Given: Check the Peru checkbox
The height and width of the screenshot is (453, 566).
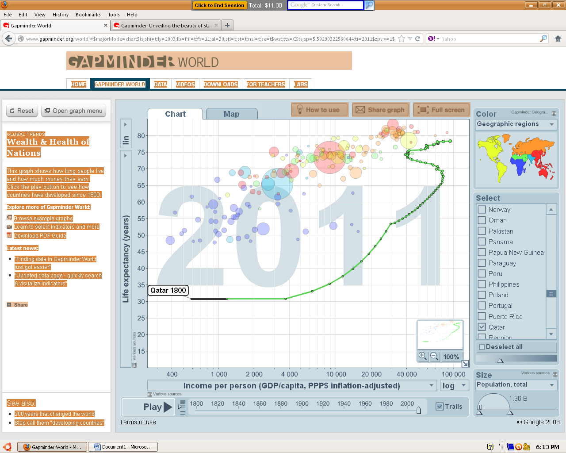Looking at the screenshot, I should tap(482, 273).
